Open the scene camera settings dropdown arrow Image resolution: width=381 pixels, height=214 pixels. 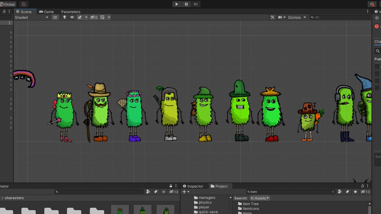click(284, 17)
